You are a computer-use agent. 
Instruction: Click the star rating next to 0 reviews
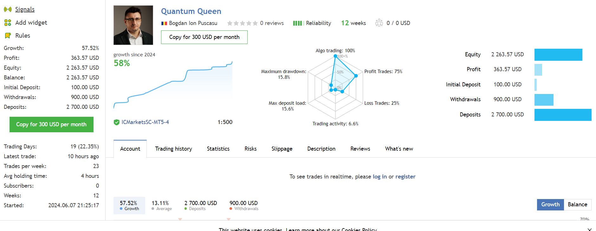[x=243, y=23]
